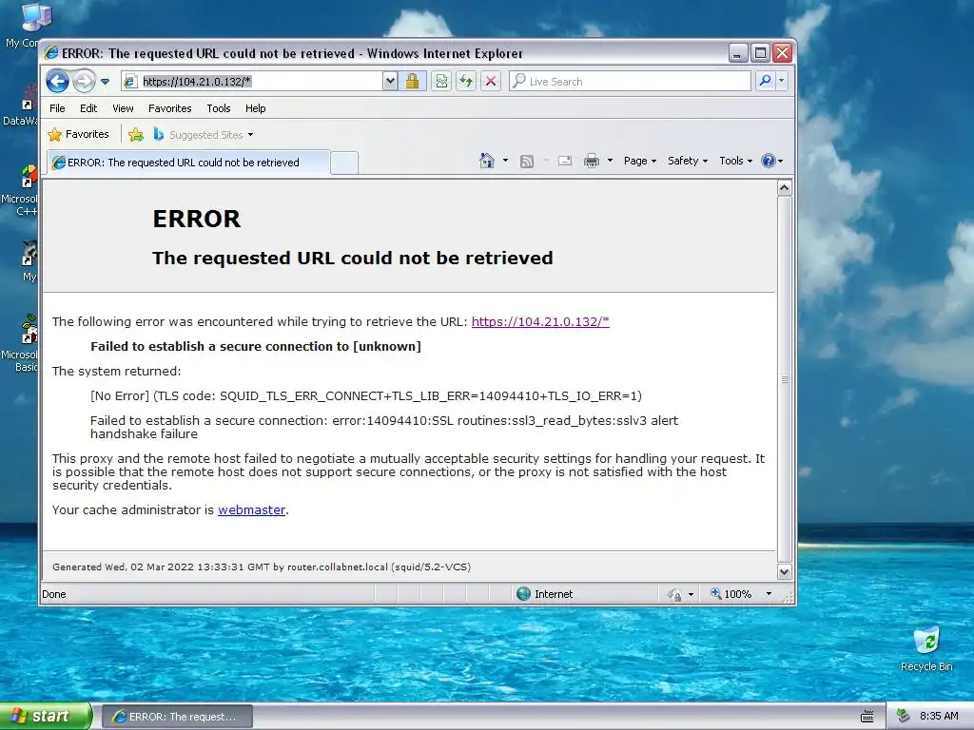
Task: Click the 'Done' status bar text
Action: tap(54, 594)
